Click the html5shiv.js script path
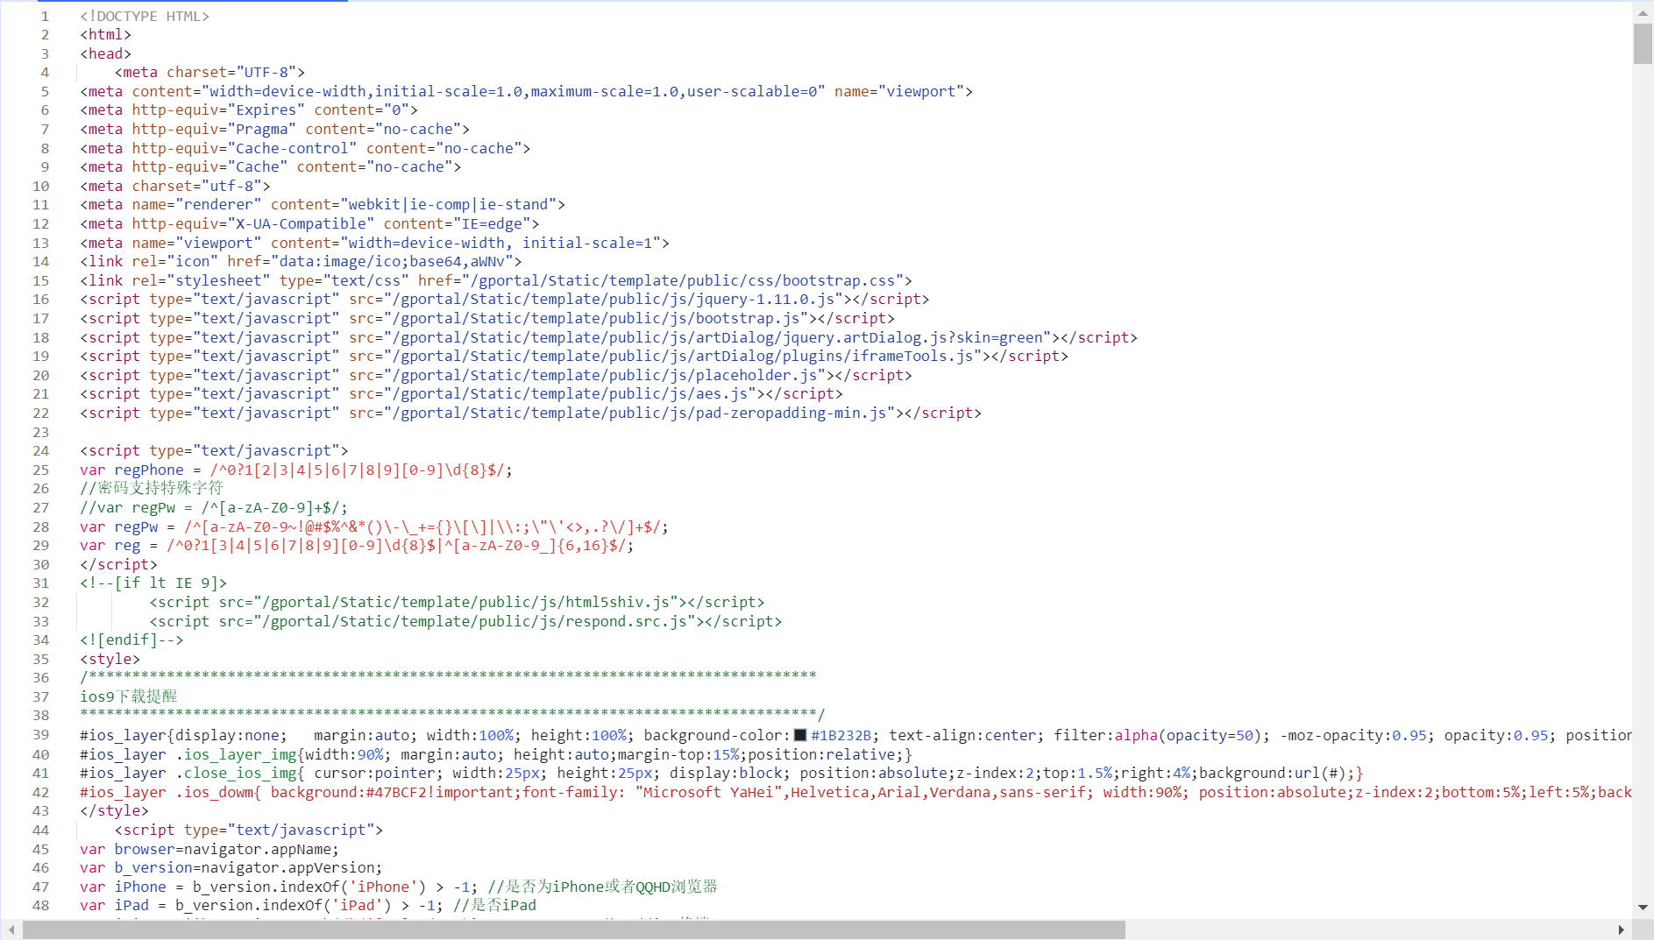 point(470,602)
